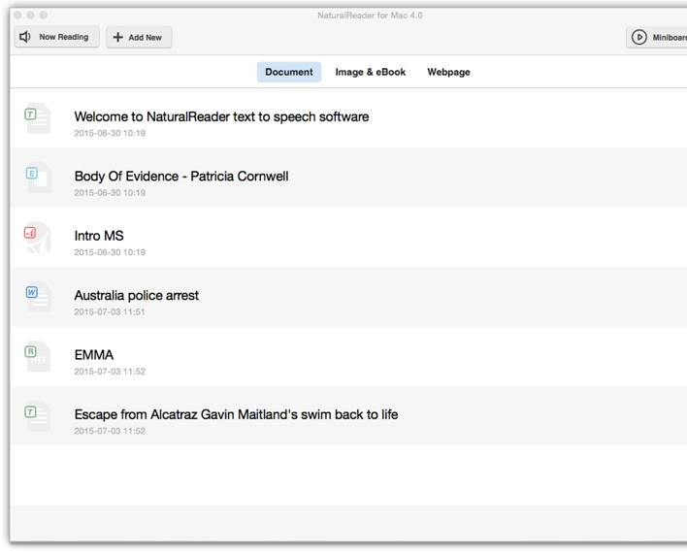Click the date under EMMA
The width and height of the screenshot is (687, 554).
point(110,372)
